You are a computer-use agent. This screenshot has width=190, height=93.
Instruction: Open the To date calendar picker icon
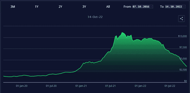pos(184,7)
